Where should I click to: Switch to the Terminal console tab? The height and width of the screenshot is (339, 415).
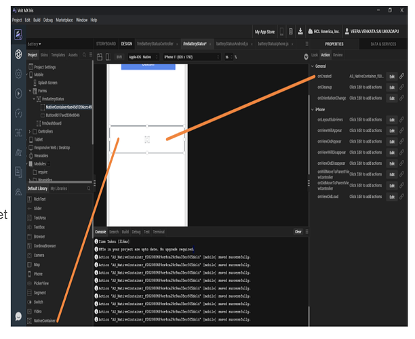(159, 232)
